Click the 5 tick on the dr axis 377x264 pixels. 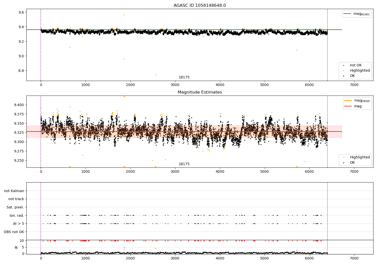point(23,247)
